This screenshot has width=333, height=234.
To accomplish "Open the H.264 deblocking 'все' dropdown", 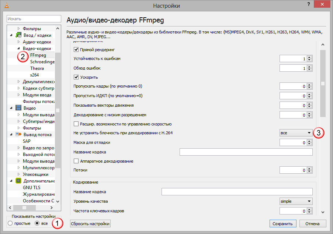I will [296, 133].
